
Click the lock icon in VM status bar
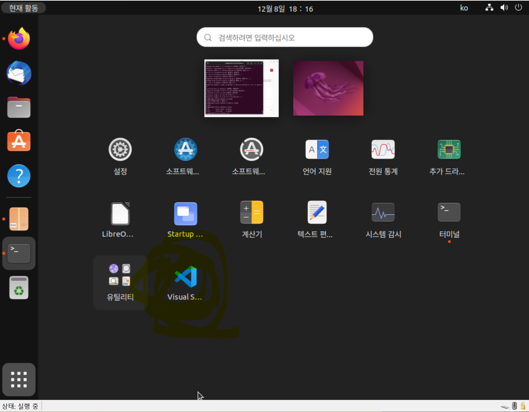(x=523, y=406)
